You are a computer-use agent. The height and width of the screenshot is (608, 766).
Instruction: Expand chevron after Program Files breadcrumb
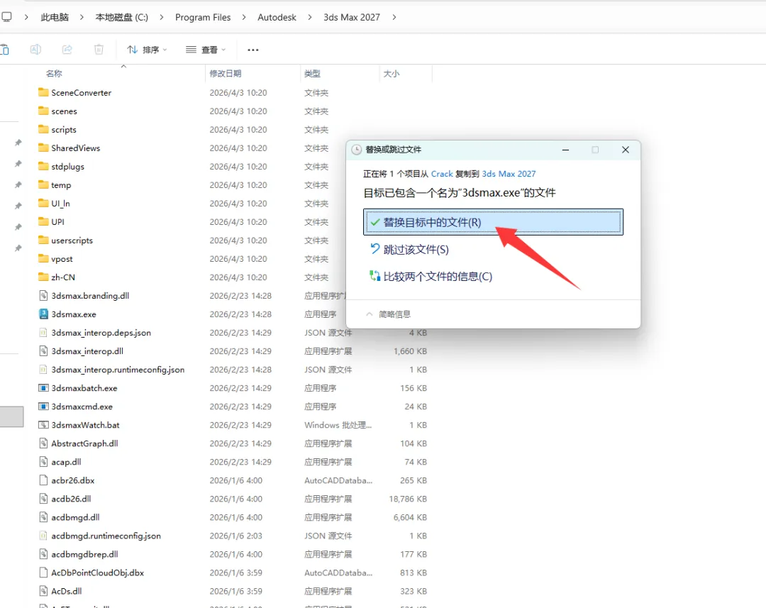pyautogui.click(x=243, y=17)
